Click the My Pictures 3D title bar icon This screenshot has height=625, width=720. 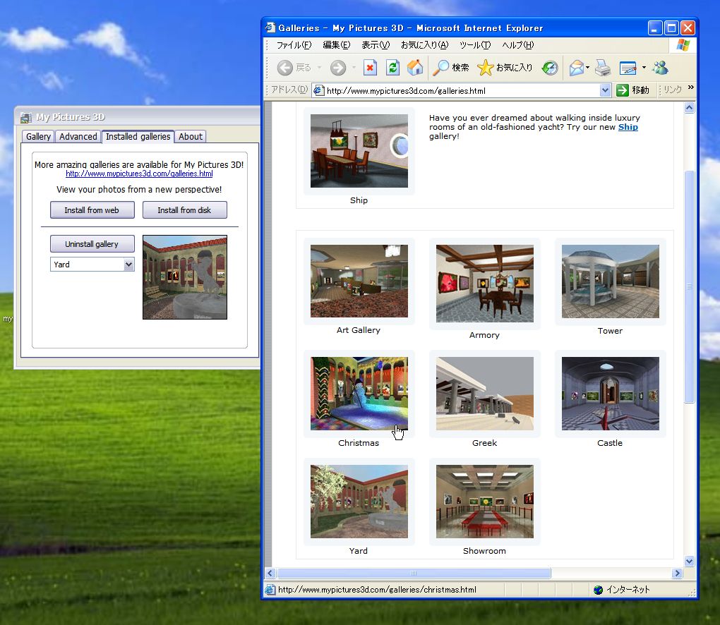point(25,118)
